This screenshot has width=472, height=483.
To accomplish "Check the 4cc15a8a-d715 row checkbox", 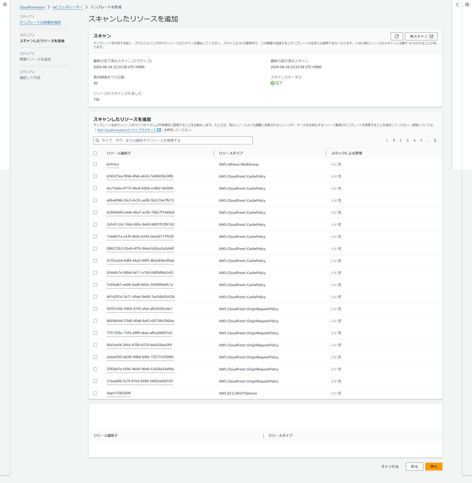I will click(x=95, y=188).
